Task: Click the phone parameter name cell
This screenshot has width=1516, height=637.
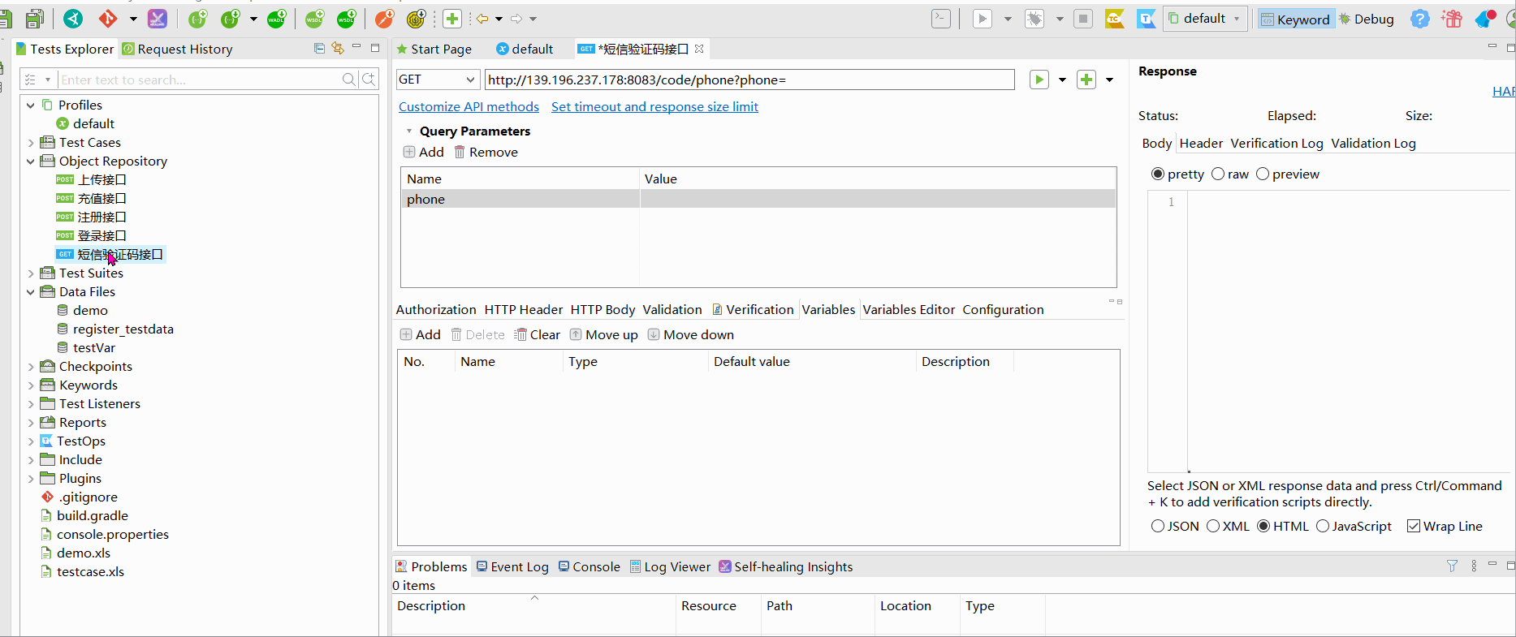Action: pos(520,200)
